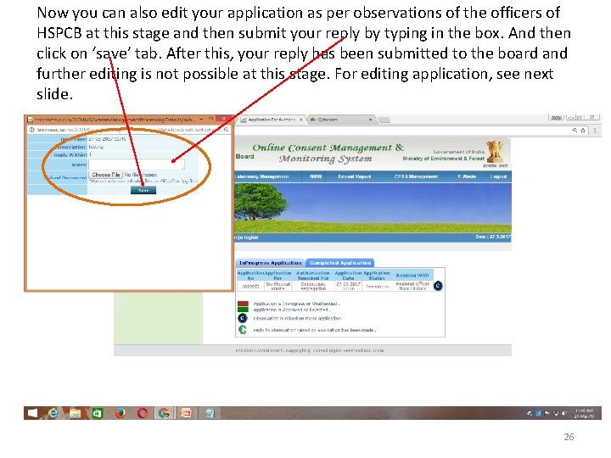Image resolution: width=611 pixels, height=458 pixels.
Task: Click the Save button in popup
Action: pos(143,190)
